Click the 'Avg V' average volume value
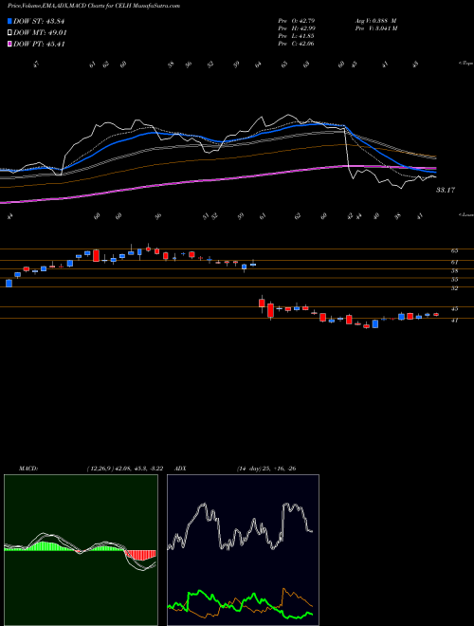Image resolution: width=474 pixels, height=626 pixels. [374, 20]
